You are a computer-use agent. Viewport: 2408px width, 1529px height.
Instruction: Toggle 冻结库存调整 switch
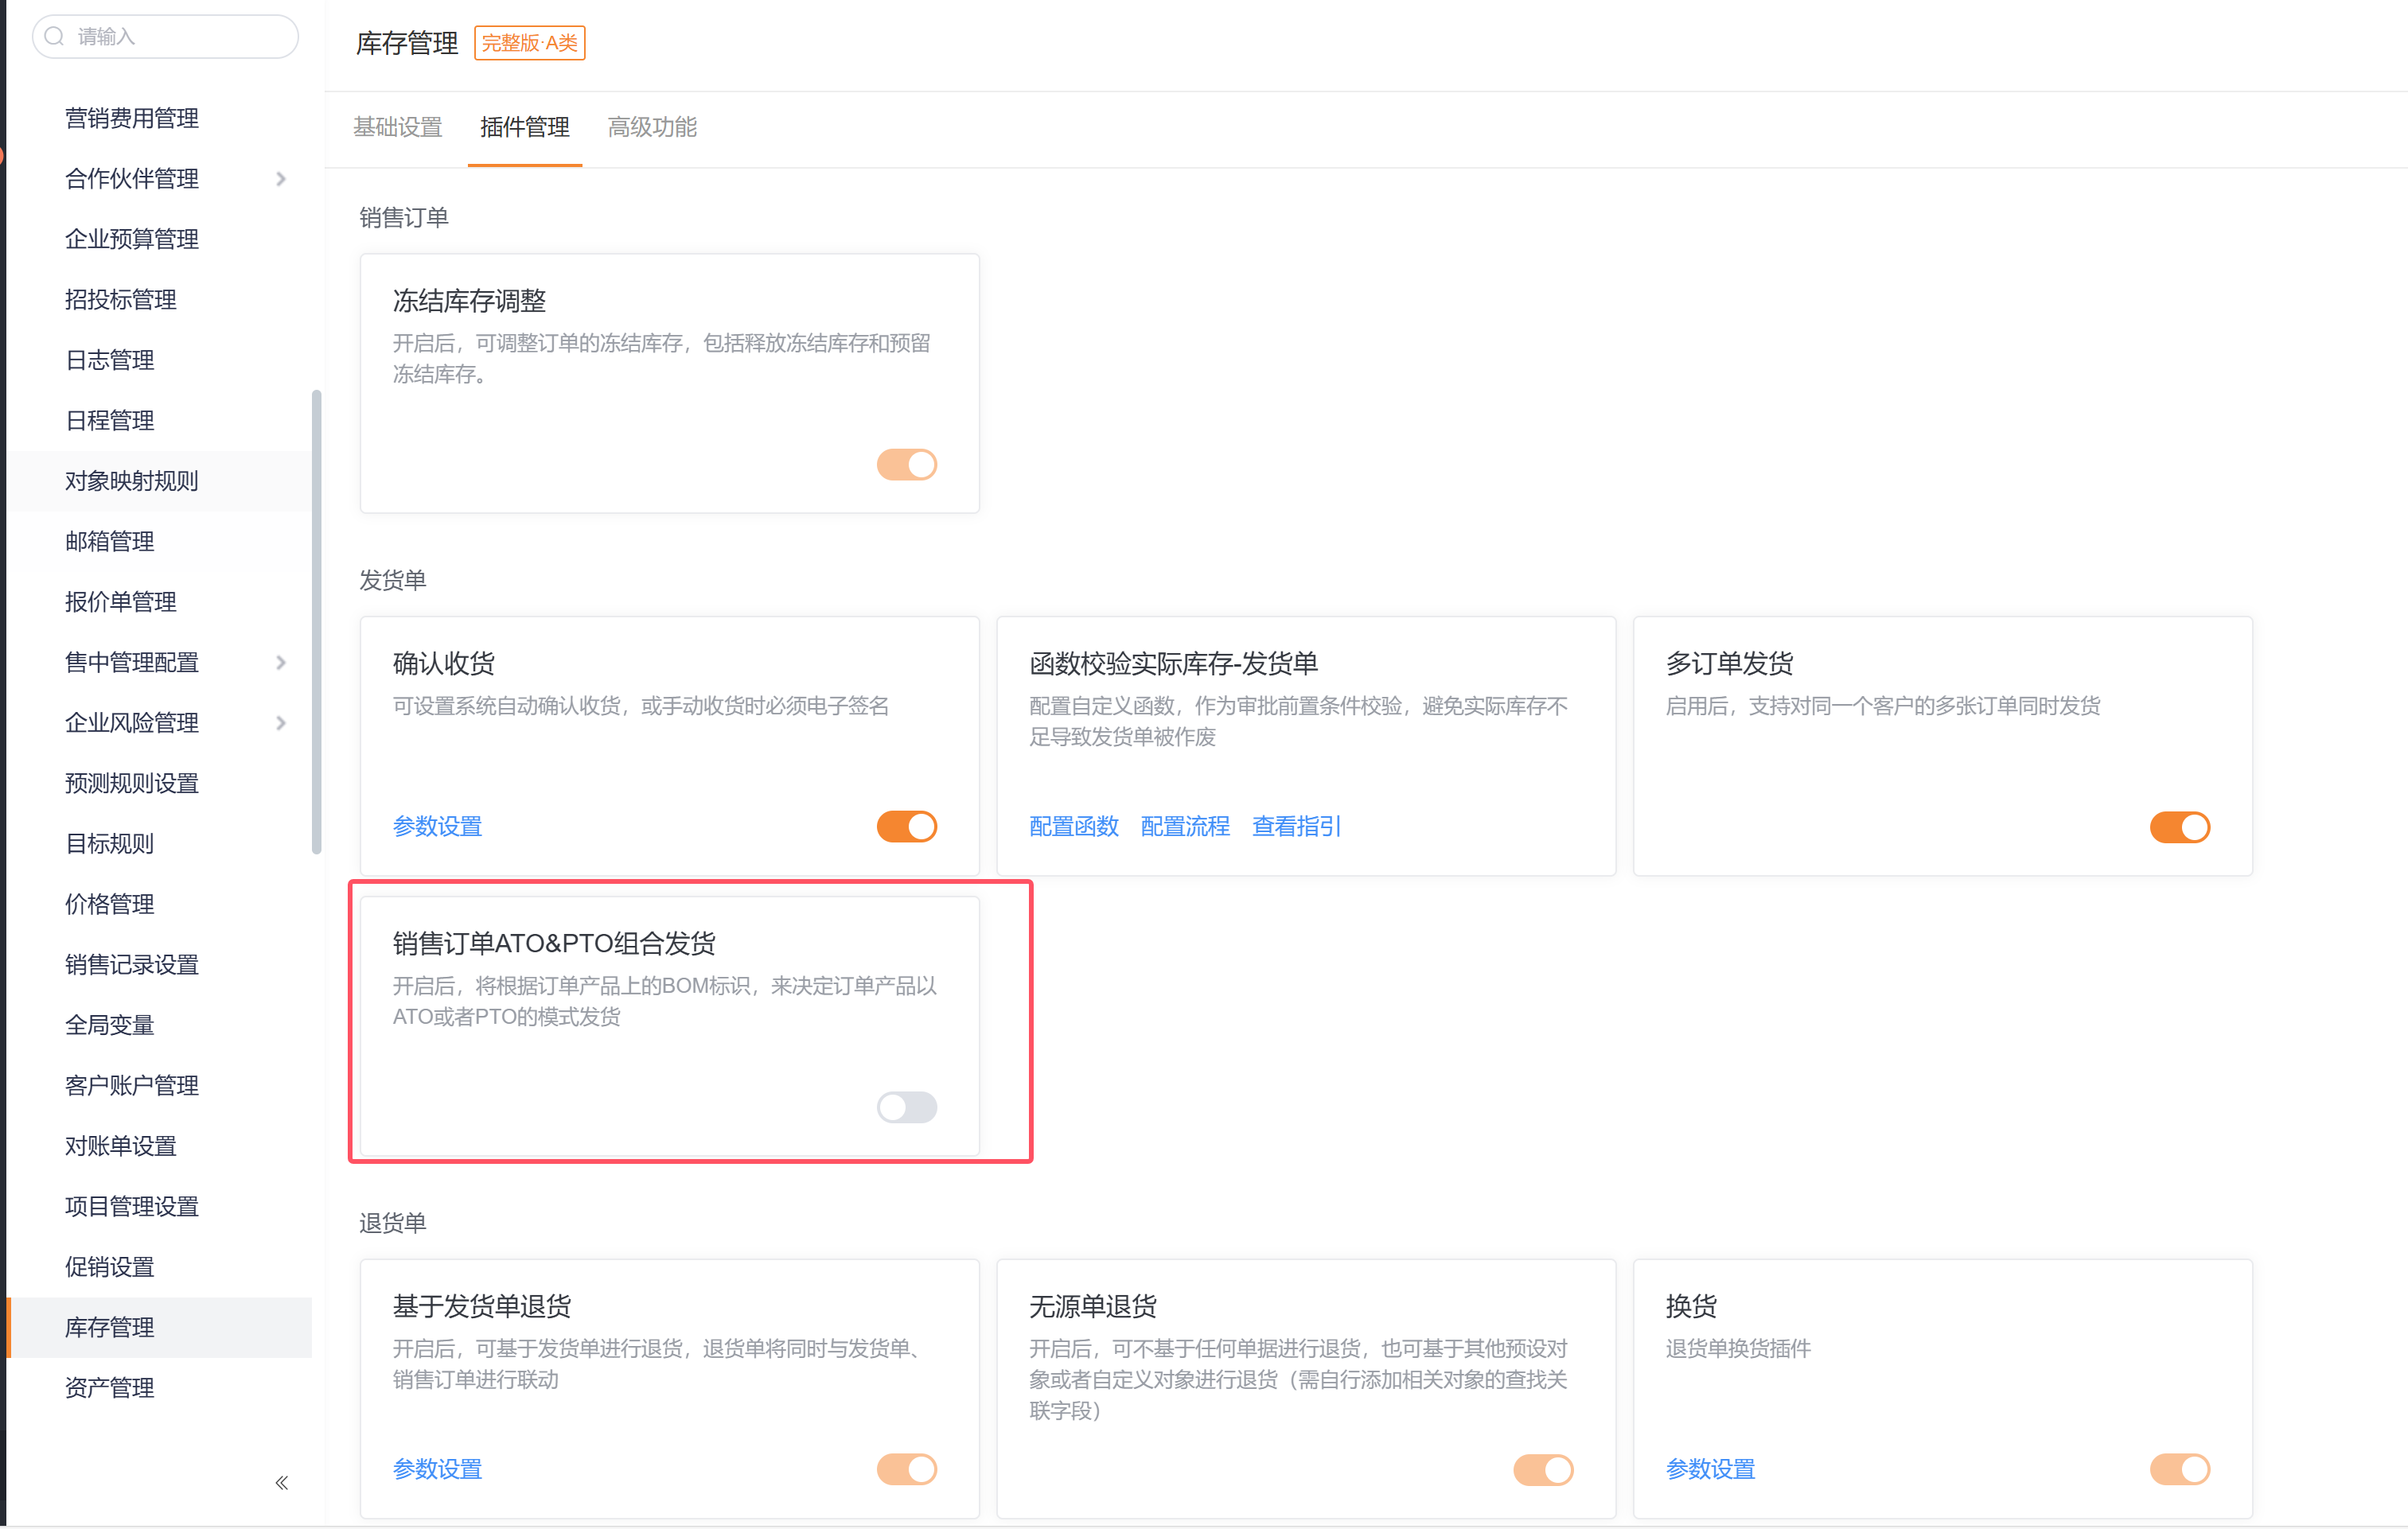coord(906,464)
